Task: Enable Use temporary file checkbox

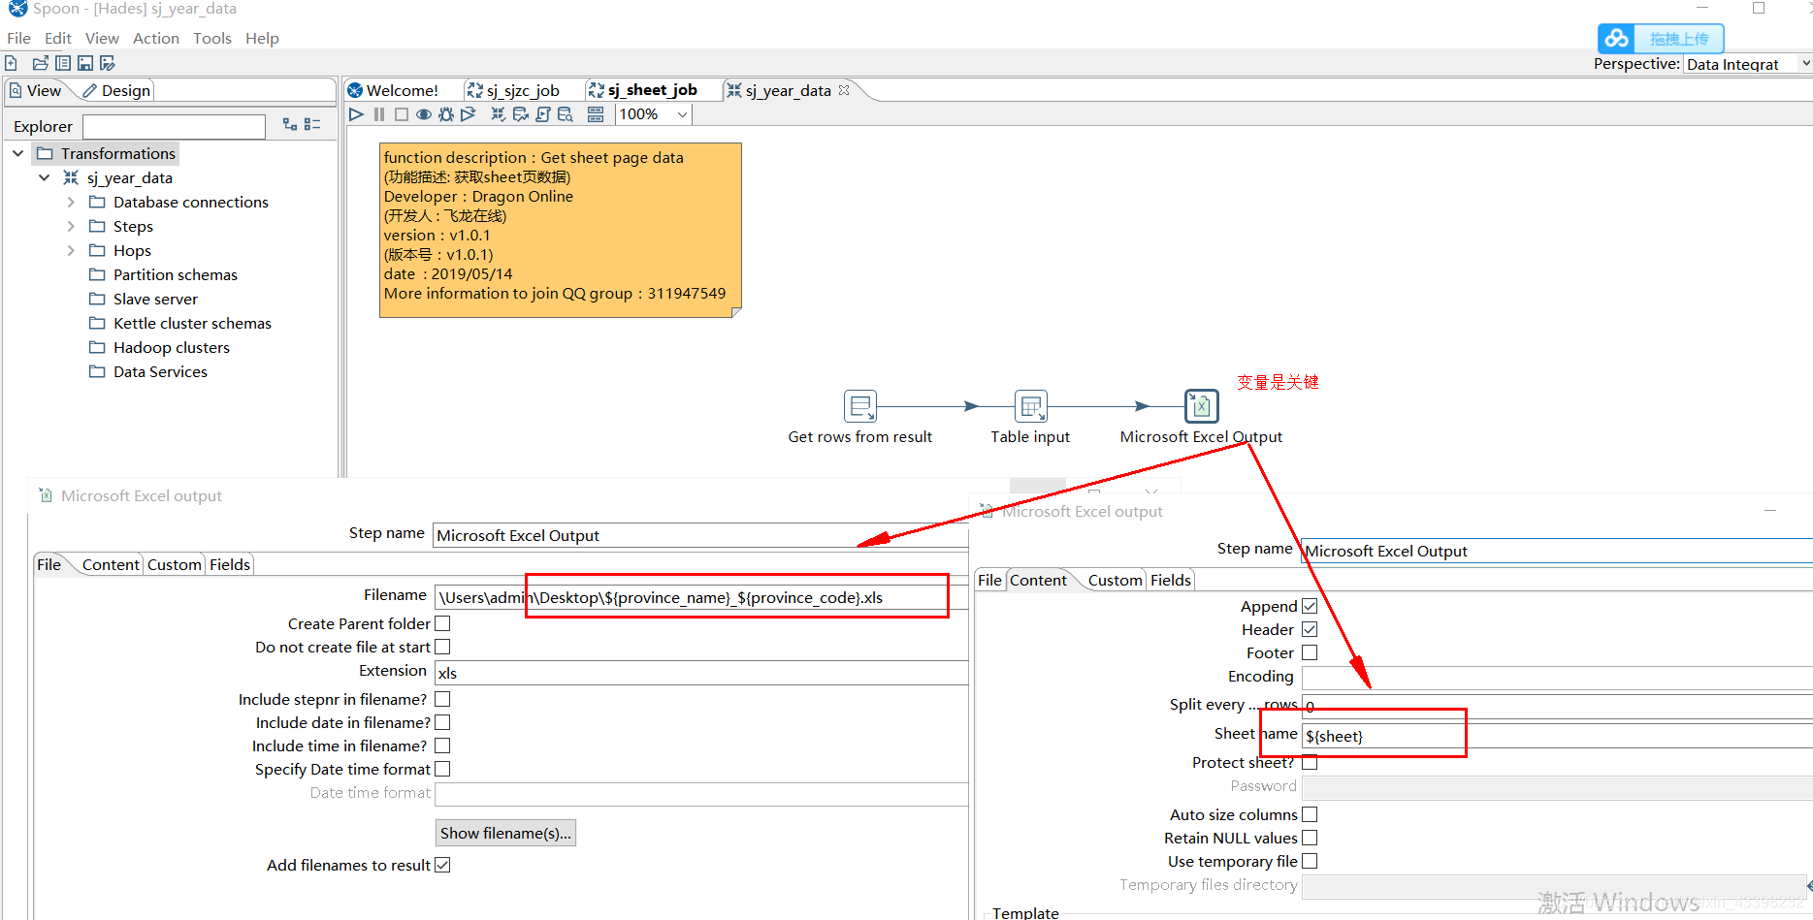Action: coord(1310,861)
